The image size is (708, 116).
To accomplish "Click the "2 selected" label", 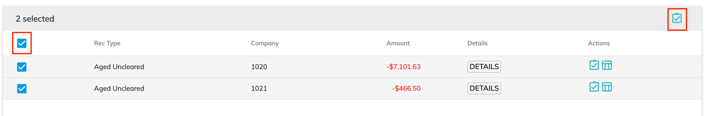I will pyautogui.click(x=35, y=19).
